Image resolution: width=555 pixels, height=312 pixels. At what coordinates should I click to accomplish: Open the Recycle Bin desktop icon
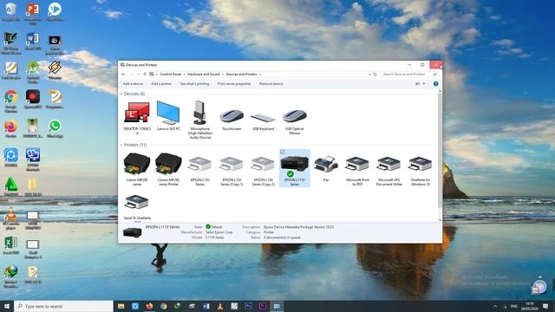[11, 11]
